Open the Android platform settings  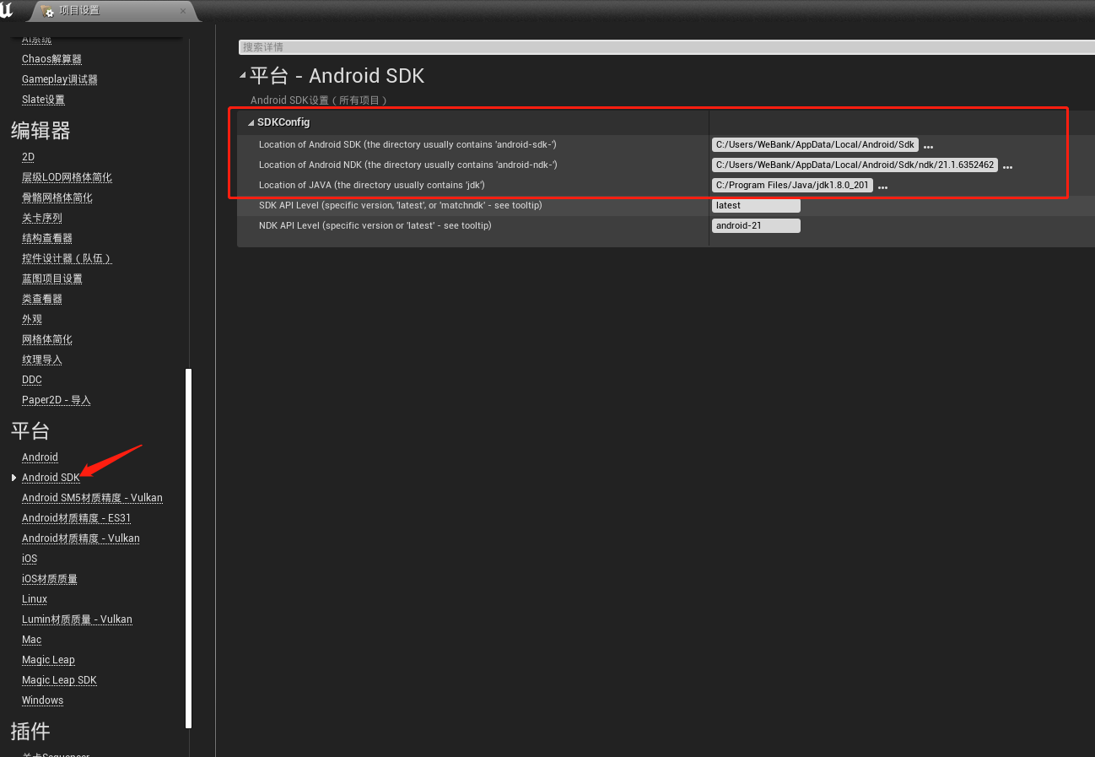[x=40, y=457]
